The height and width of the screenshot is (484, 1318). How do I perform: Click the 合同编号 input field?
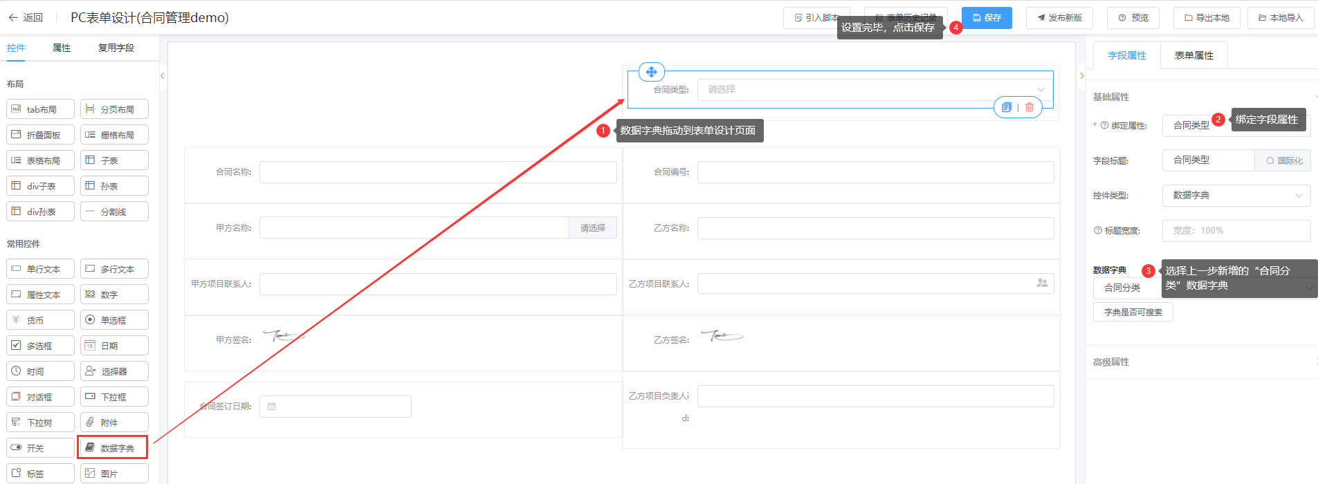pos(875,172)
